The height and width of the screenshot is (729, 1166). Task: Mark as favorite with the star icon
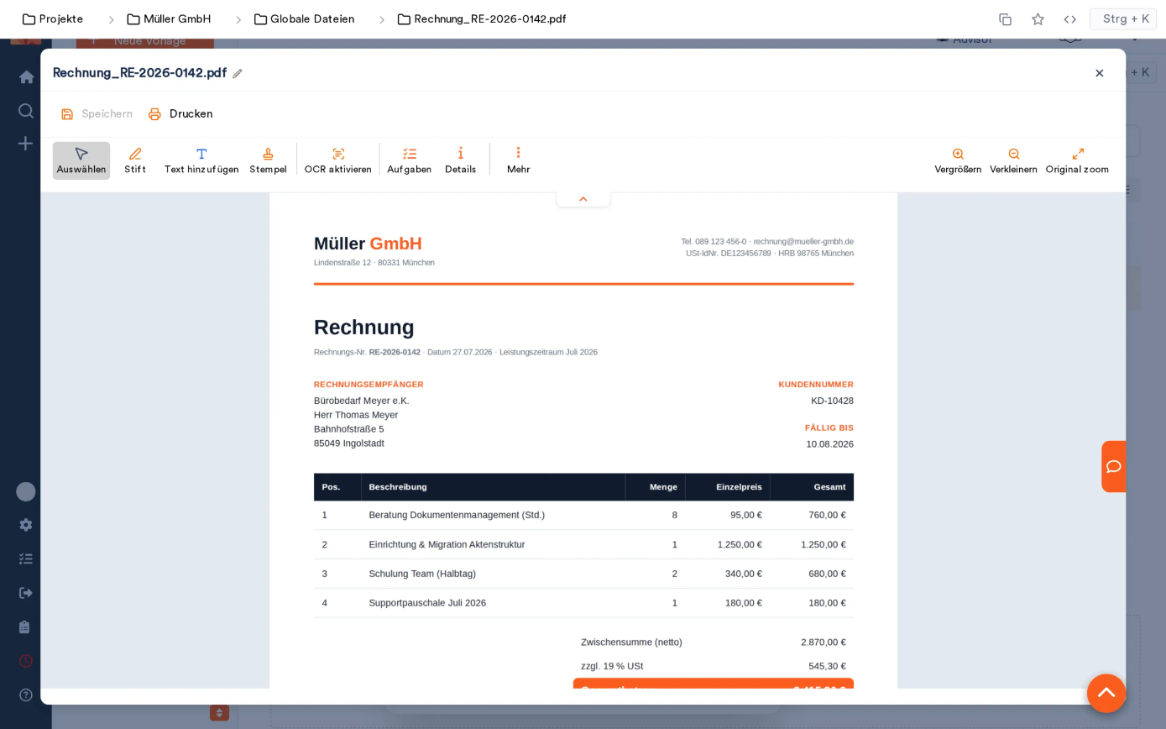(x=1038, y=19)
